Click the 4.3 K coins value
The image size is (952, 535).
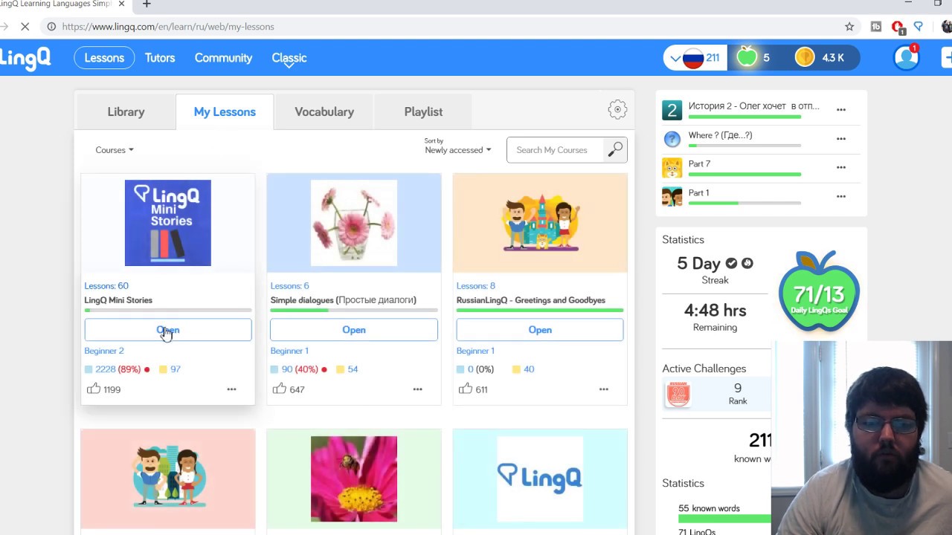pos(833,57)
